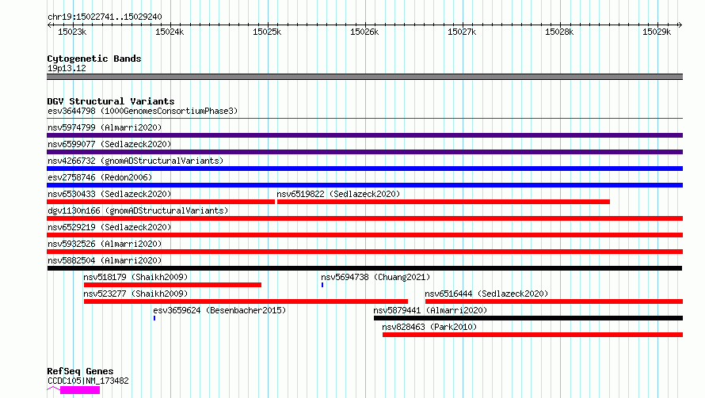Select the black nsv5882504 variant bar
Image resolution: width=705 pixels, height=398 pixels.
(364, 268)
